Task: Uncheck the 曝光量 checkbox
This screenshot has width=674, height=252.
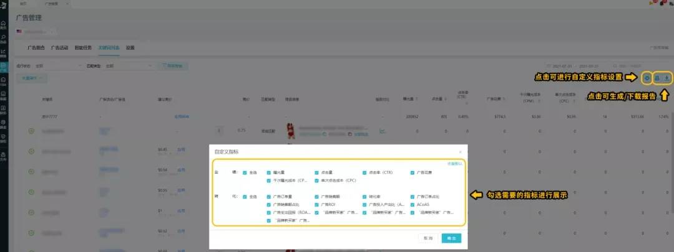Action: pyautogui.click(x=268, y=172)
